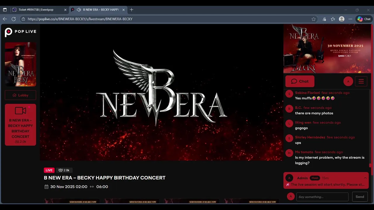The height and width of the screenshot is (210, 374).
Task: Click message 'gogogo'
Action: click(x=301, y=128)
